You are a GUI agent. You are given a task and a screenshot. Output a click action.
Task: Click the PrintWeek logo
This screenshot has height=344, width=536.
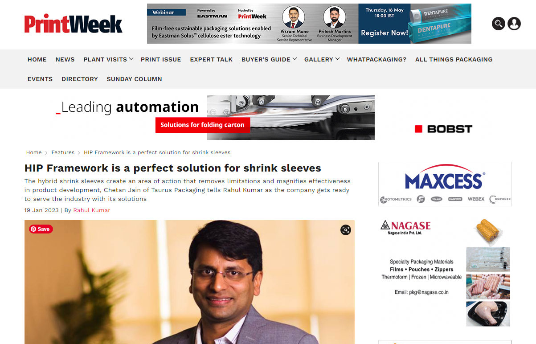click(x=74, y=24)
